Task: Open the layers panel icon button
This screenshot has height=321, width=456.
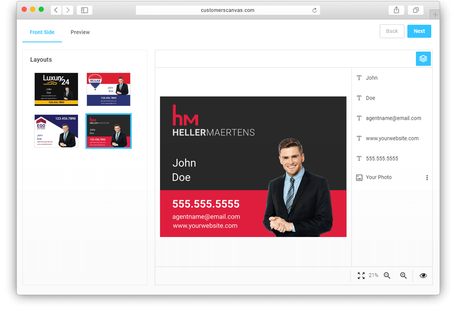Action: (423, 58)
